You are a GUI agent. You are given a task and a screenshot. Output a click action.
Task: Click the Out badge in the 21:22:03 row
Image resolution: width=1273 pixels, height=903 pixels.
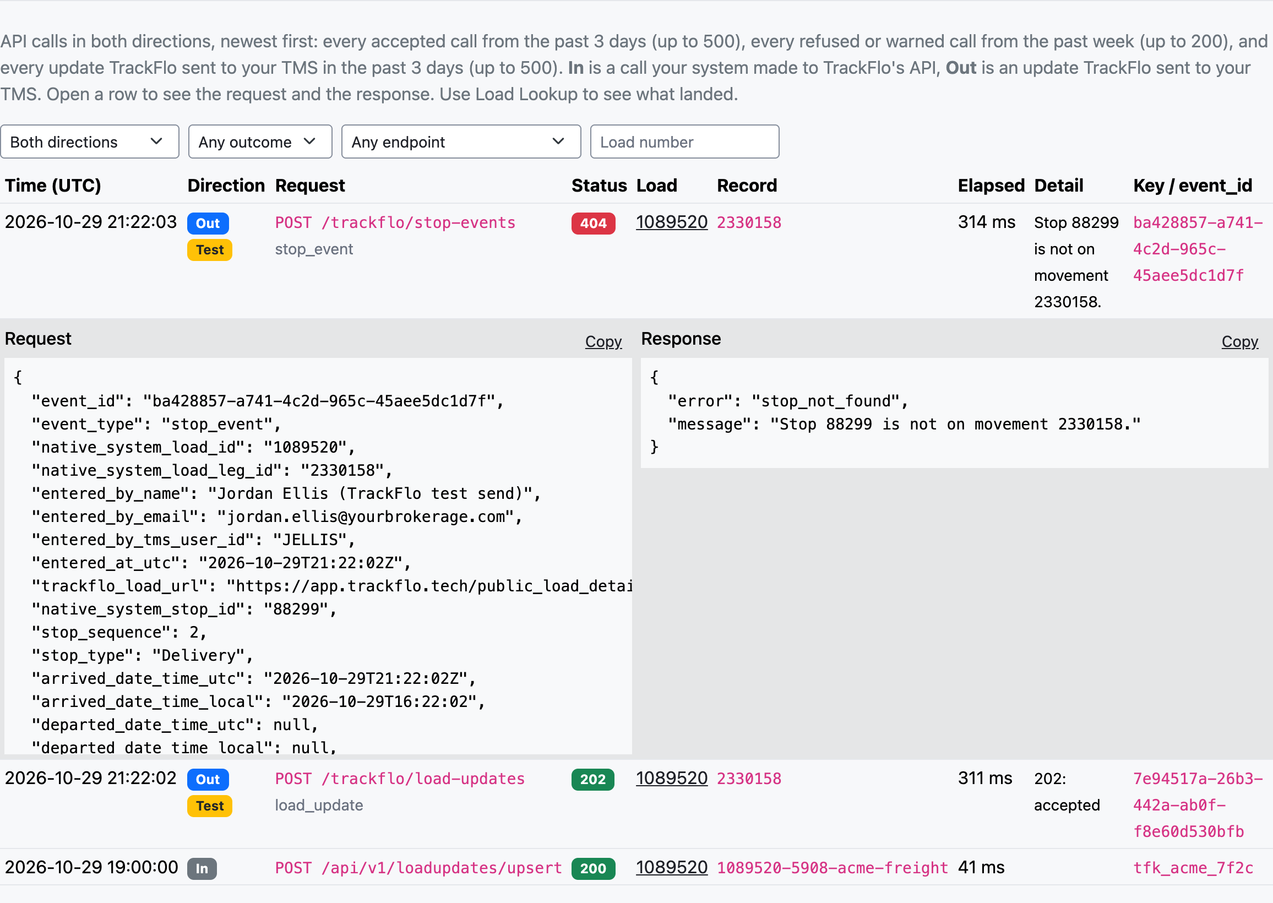[x=208, y=224]
